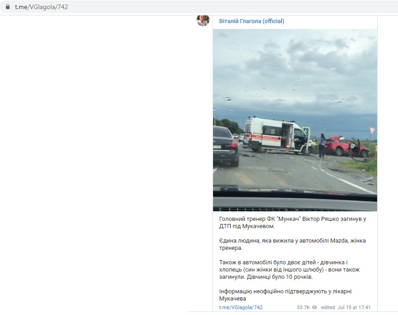Open Віталій Глагола channel avatar
The width and height of the screenshot is (398, 315).
pos(203,20)
